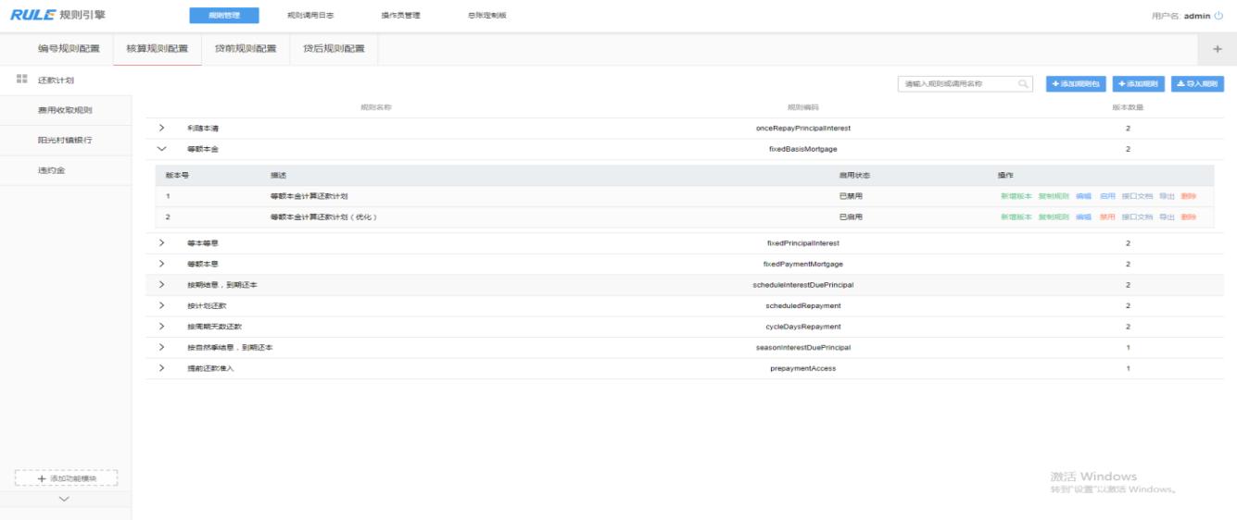Screen dimensions: 1237x520
Task: Click rule code fixedPrincipalInterest
Action: coord(802,242)
